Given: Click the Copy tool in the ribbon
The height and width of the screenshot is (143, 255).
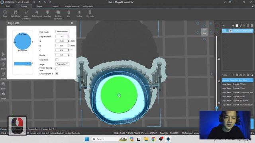Looking at the screenshot, I should pyautogui.click(x=5, y=14).
